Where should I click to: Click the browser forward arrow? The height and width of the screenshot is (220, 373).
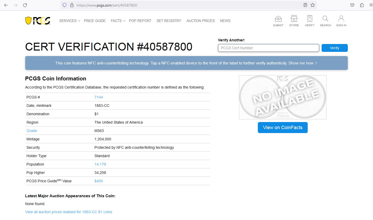click(x=15, y=5)
